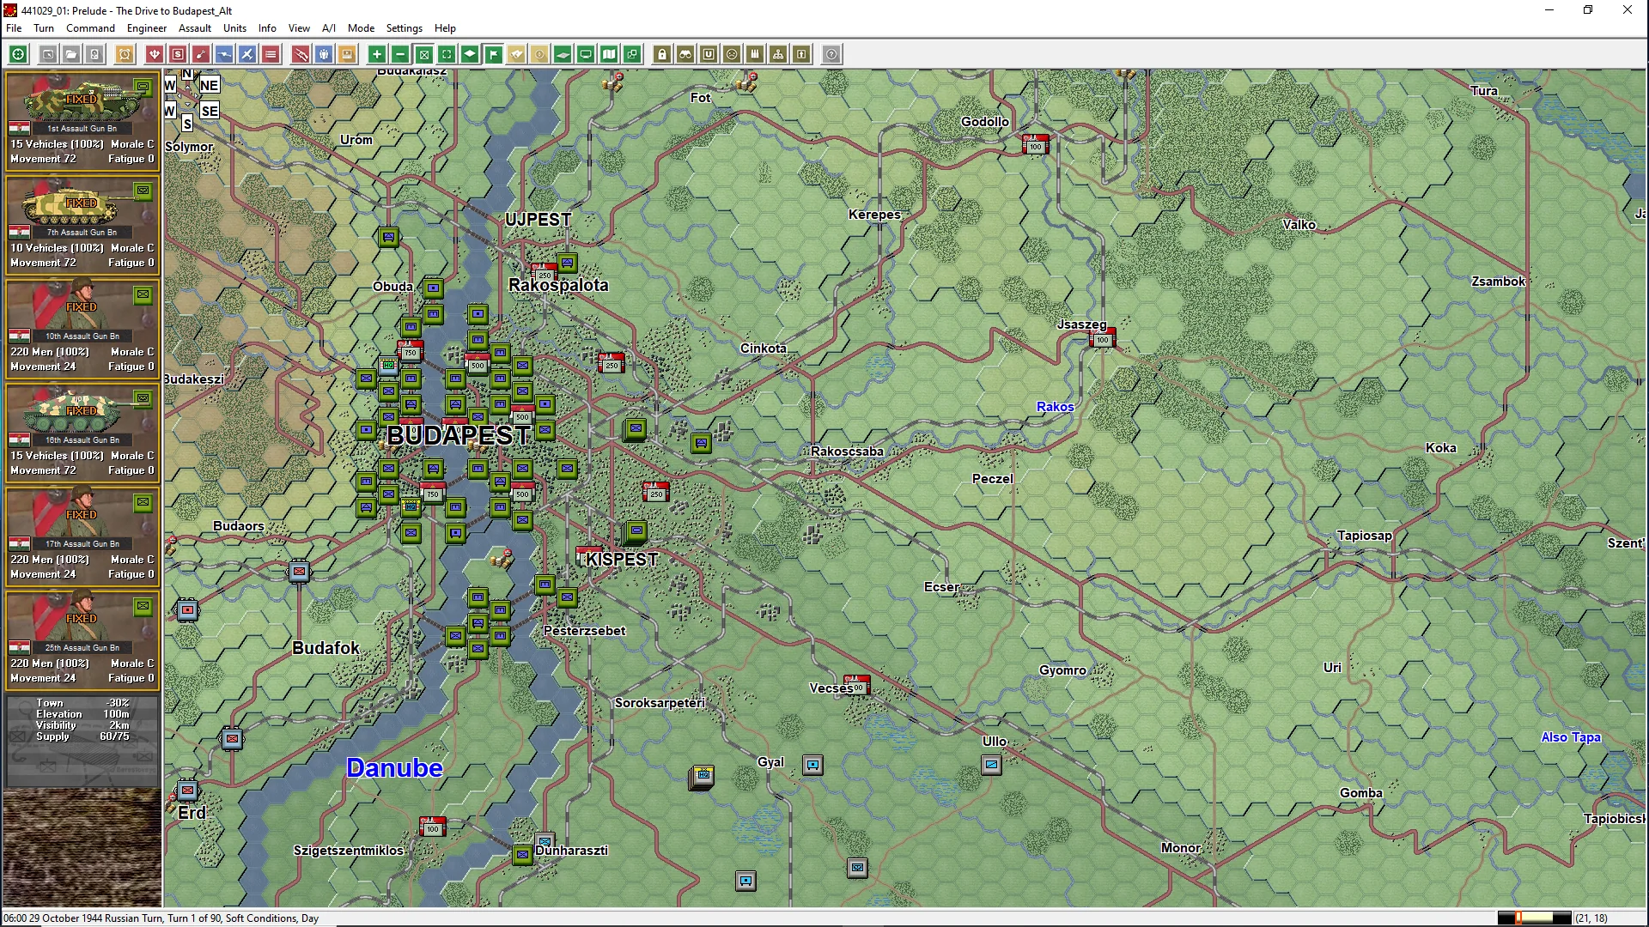Toggle green marker on 1st Assault Gun Bn card

(x=143, y=87)
